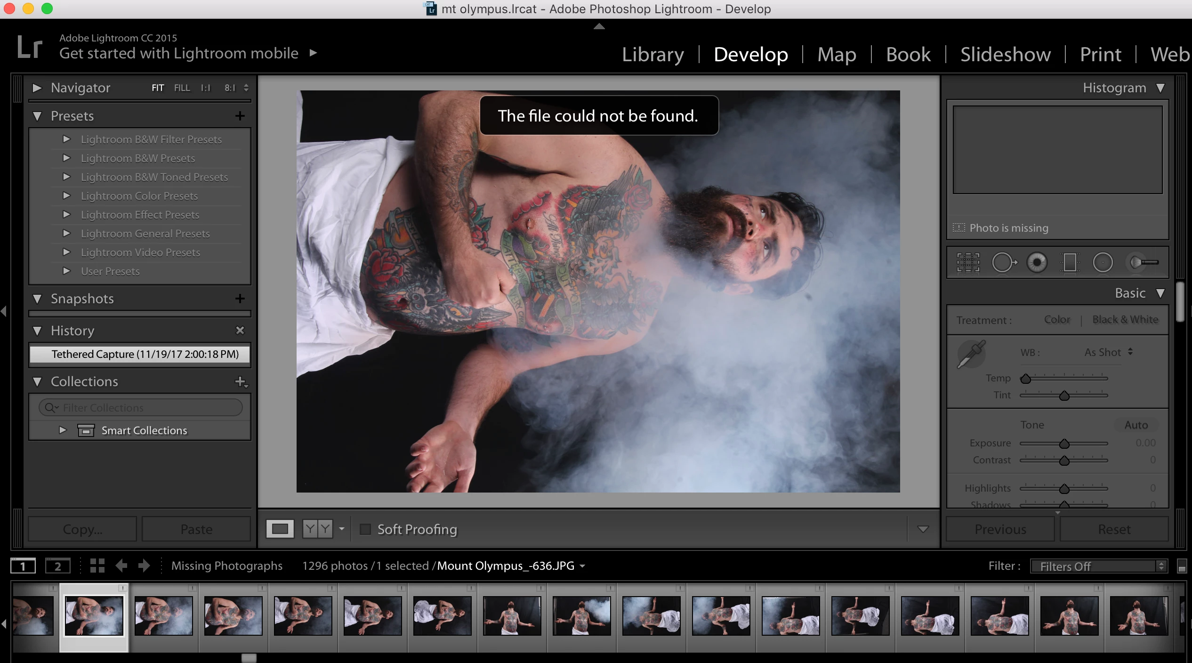Click the Loupe view button
The width and height of the screenshot is (1192, 663).
(x=280, y=529)
